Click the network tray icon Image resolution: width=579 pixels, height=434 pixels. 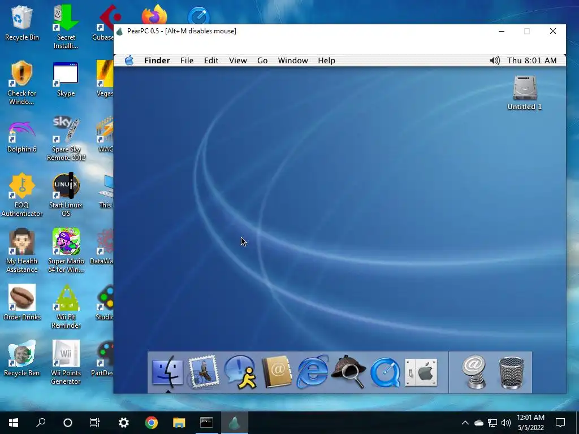(x=492, y=423)
